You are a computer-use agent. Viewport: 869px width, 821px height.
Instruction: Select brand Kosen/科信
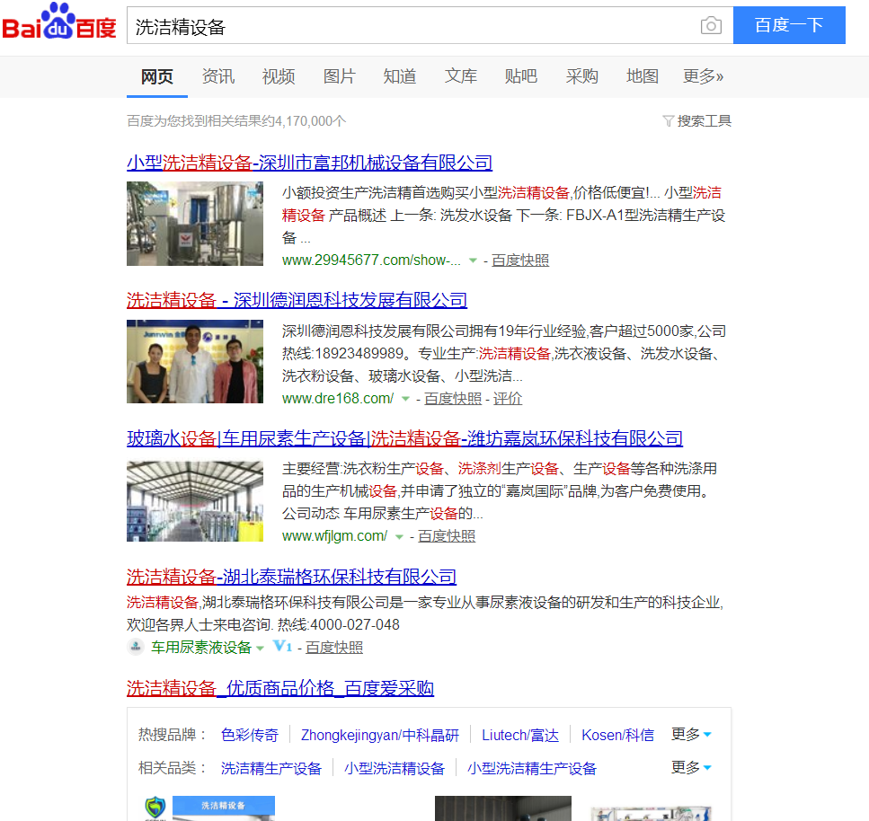(618, 735)
